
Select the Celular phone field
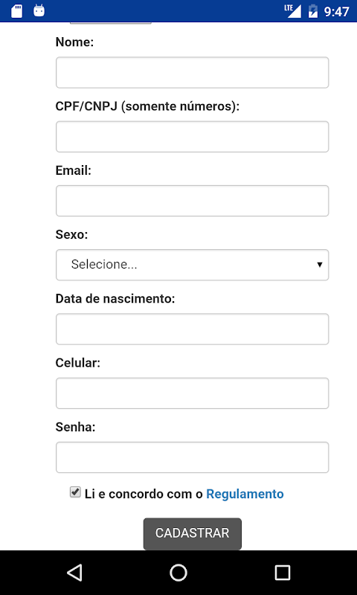coord(193,393)
